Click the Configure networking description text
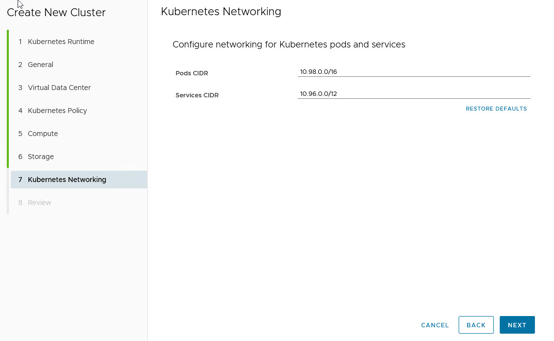This screenshot has height=341, width=554. tap(288, 45)
